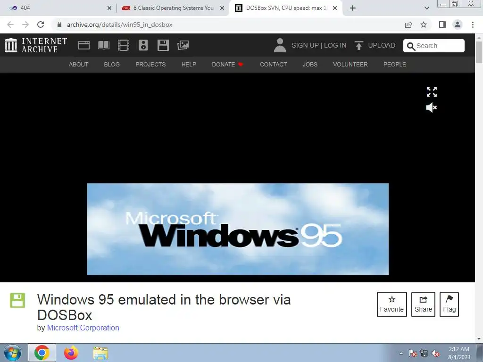This screenshot has width=483, height=362.
Task: Unmute the emulator sound
Action: (432, 107)
